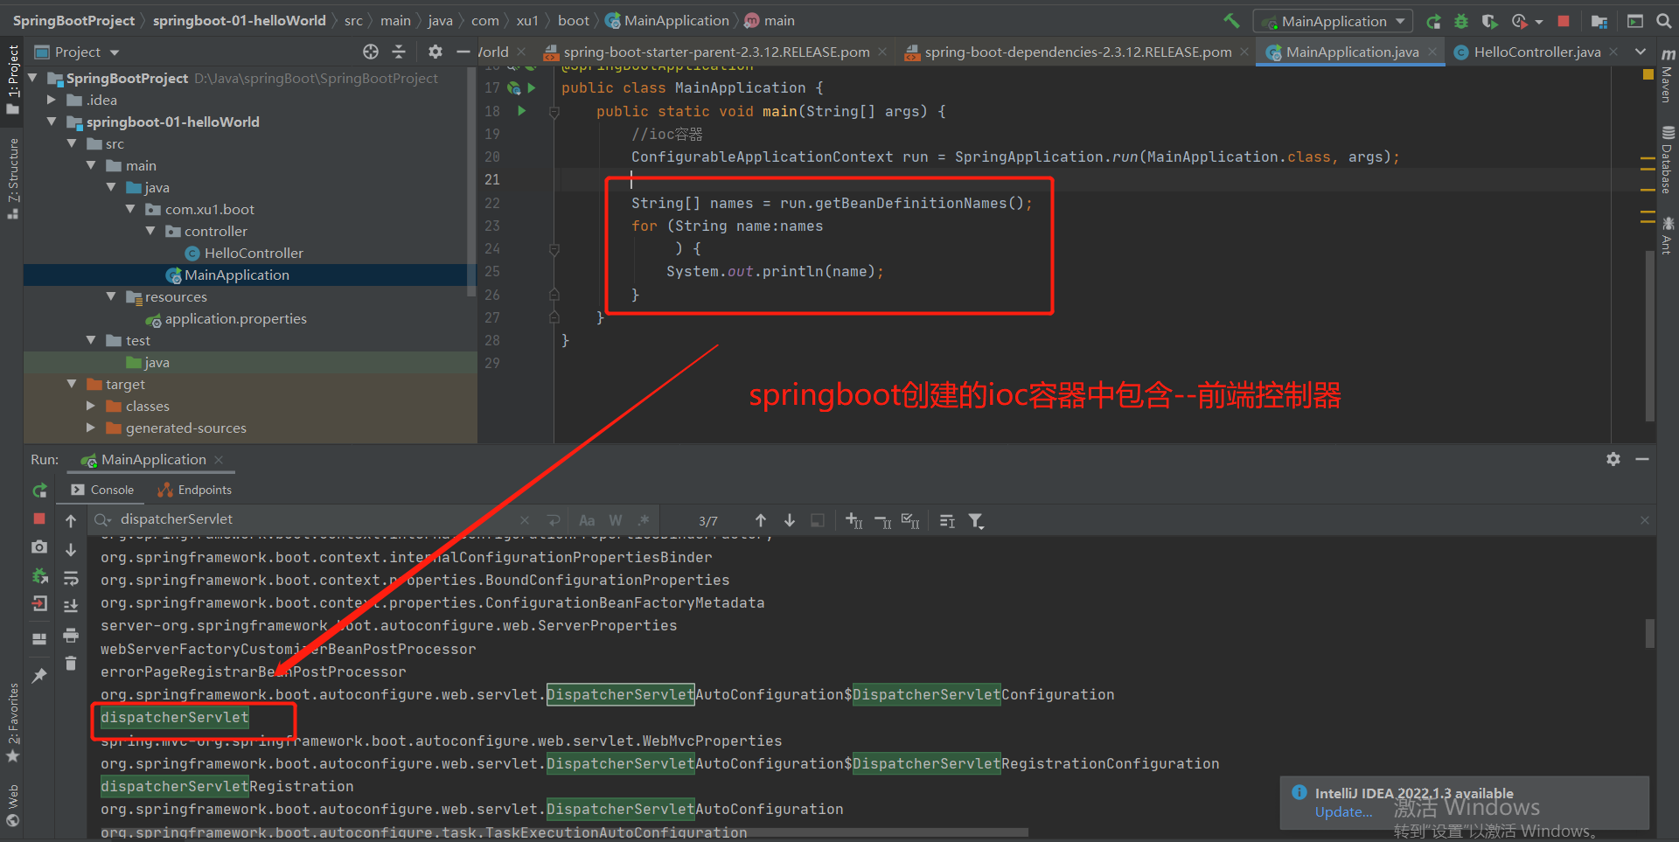The height and width of the screenshot is (842, 1679).
Task: Stop the process in the Run panel
Action: click(39, 519)
